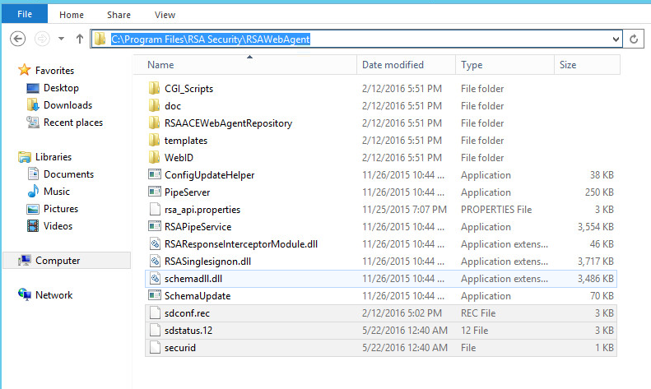651x389 pixels.
Task: Click the 3,554 KB size value
Action: tap(595, 227)
